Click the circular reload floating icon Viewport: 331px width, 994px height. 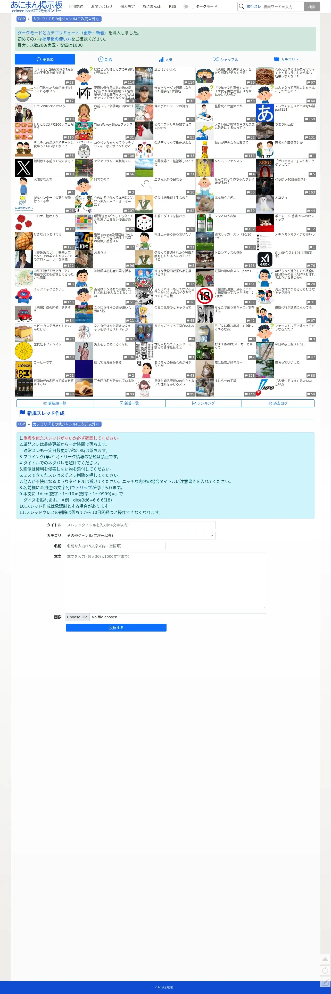[325, 971]
